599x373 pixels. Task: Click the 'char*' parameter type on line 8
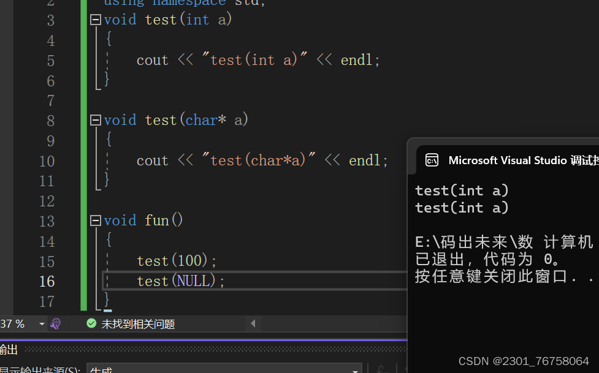point(206,120)
